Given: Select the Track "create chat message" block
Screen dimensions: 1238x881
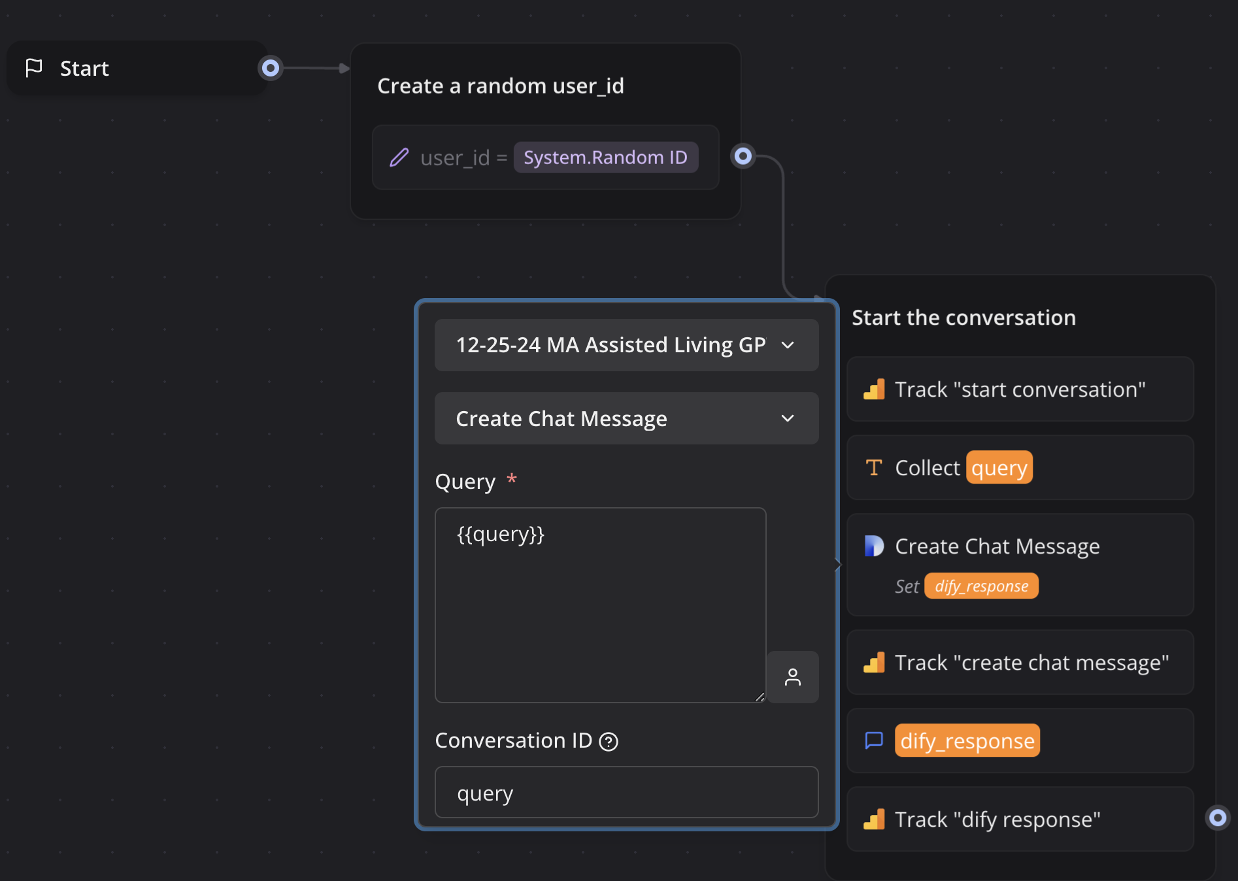Looking at the screenshot, I should point(1020,663).
